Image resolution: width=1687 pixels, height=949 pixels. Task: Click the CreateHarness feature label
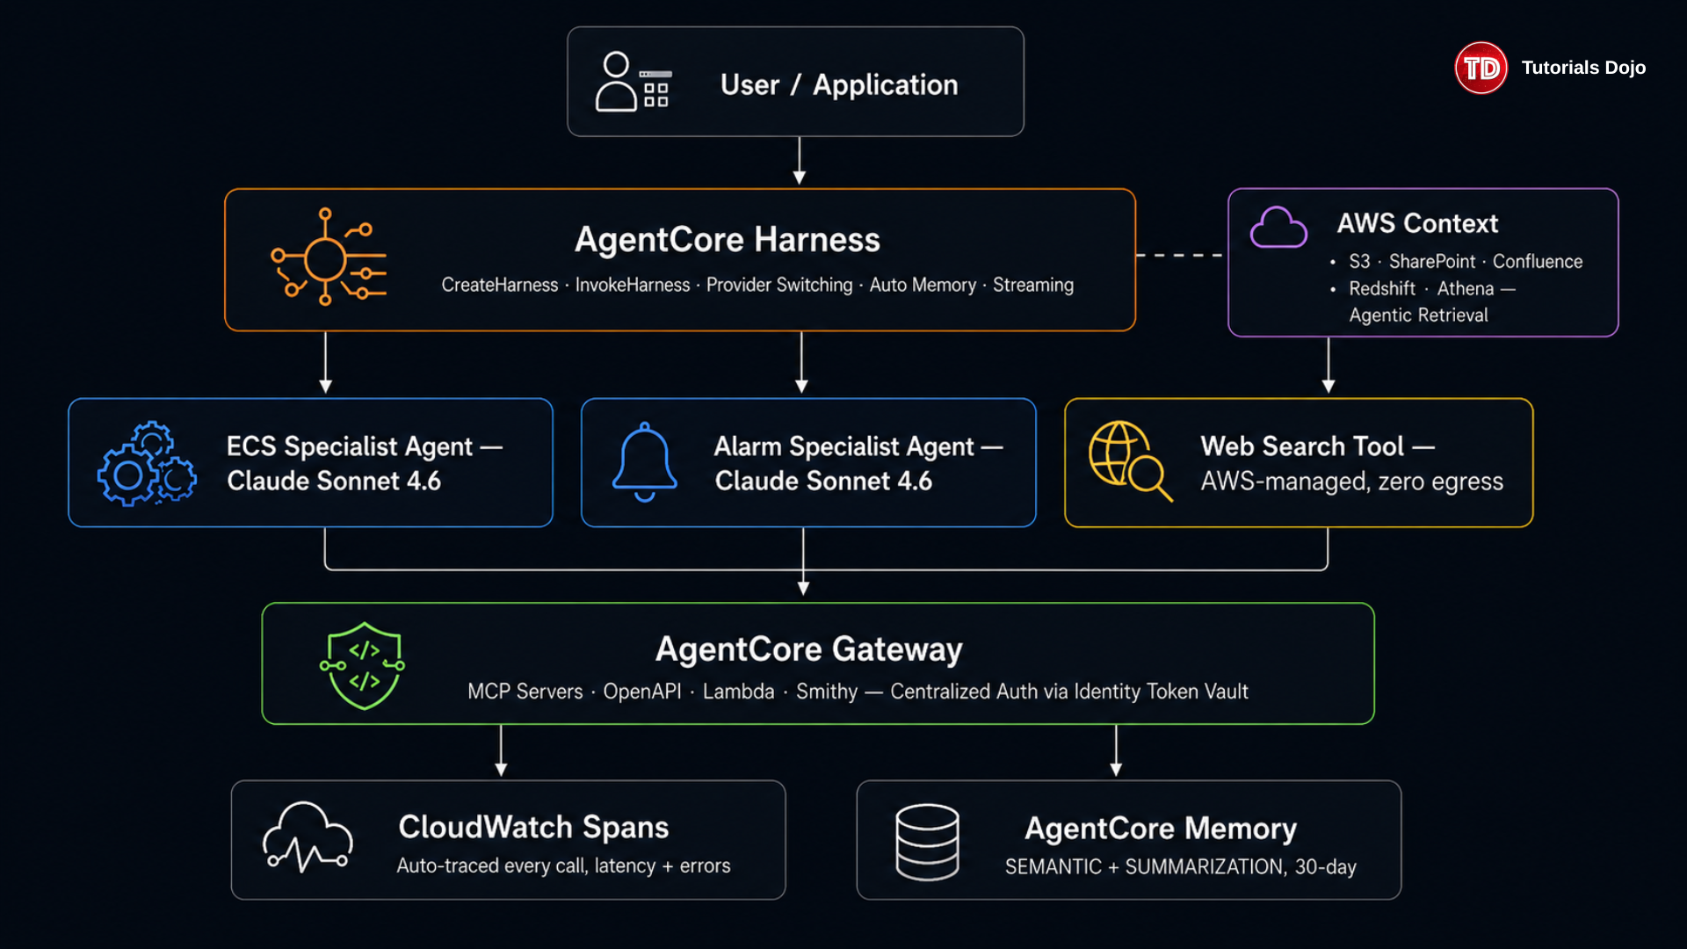click(500, 285)
